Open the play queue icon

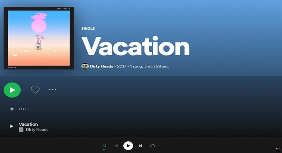[278, 149]
